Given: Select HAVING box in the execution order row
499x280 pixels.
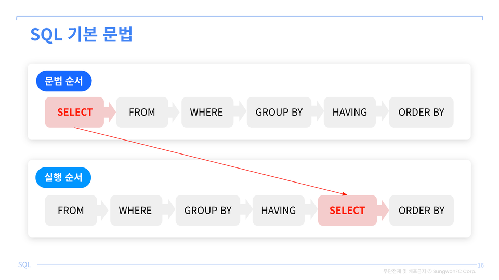Looking at the screenshot, I should pos(279,211).
